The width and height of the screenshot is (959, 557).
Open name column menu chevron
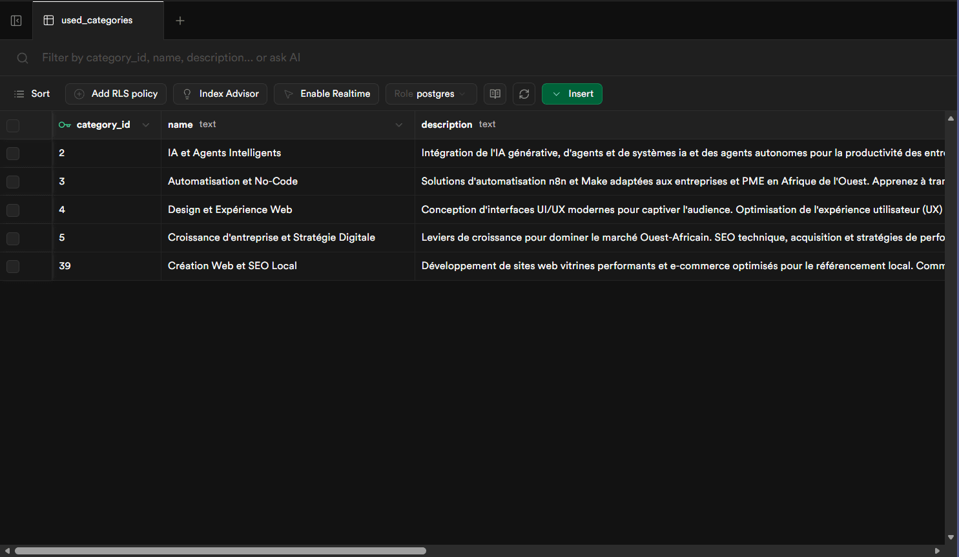point(399,125)
